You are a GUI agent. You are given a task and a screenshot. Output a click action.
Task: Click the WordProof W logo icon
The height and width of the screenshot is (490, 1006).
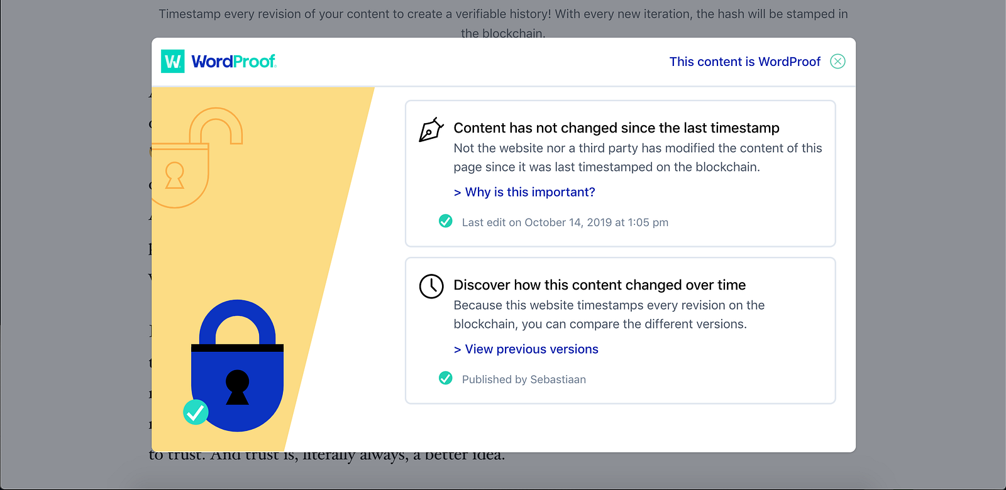point(173,62)
